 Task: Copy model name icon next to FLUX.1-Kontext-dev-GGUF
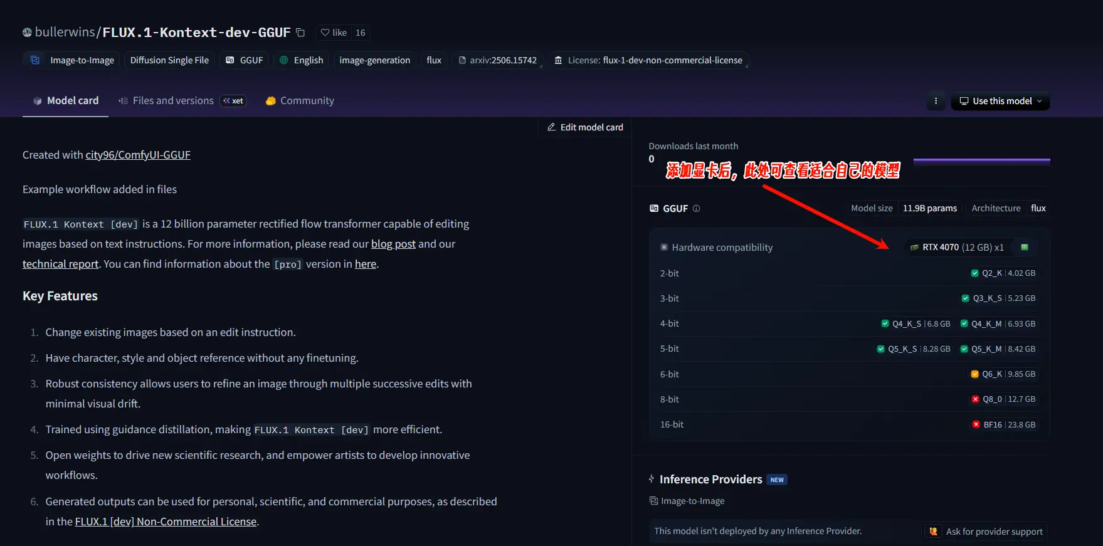[x=300, y=33]
